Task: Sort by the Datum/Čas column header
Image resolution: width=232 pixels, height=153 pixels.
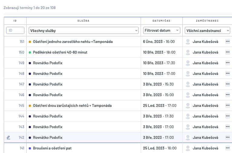Action: point(162,21)
